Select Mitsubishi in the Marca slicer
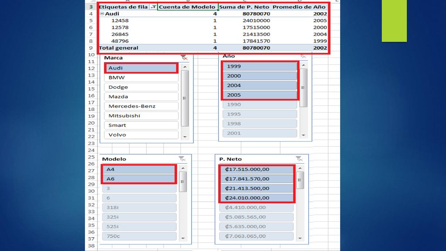This screenshot has width=446, height=251. (142, 115)
